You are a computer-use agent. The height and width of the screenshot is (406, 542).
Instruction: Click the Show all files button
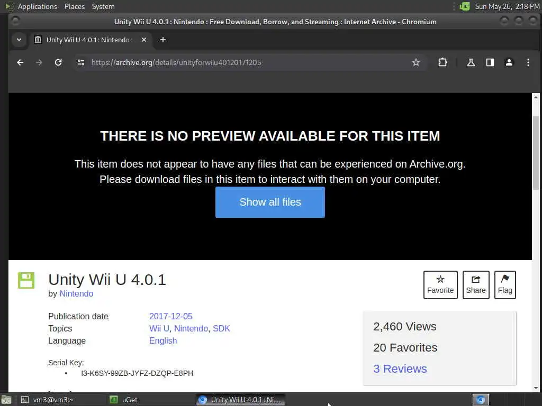click(x=270, y=202)
